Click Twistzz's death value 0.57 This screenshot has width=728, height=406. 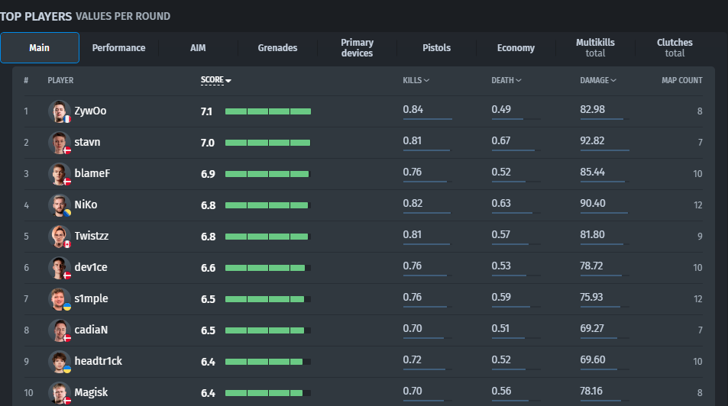pyautogui.click(x=500, y=235)
